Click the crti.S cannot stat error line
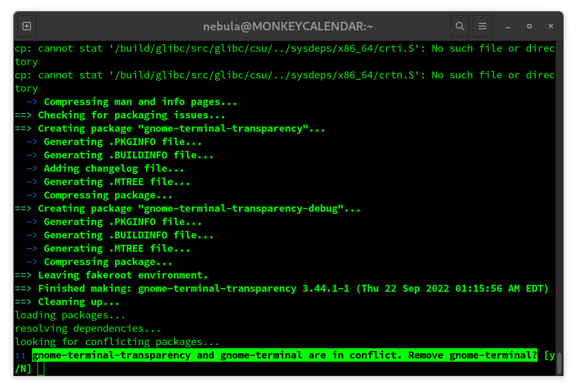Screen dimensions: 577x391 pyautogui.click(x=285, y=55)
